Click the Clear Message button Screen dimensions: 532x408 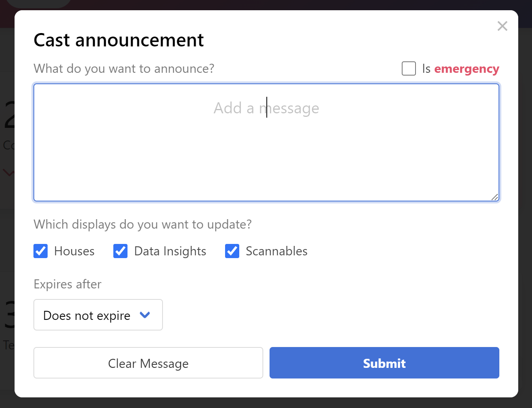pos(148,363)
